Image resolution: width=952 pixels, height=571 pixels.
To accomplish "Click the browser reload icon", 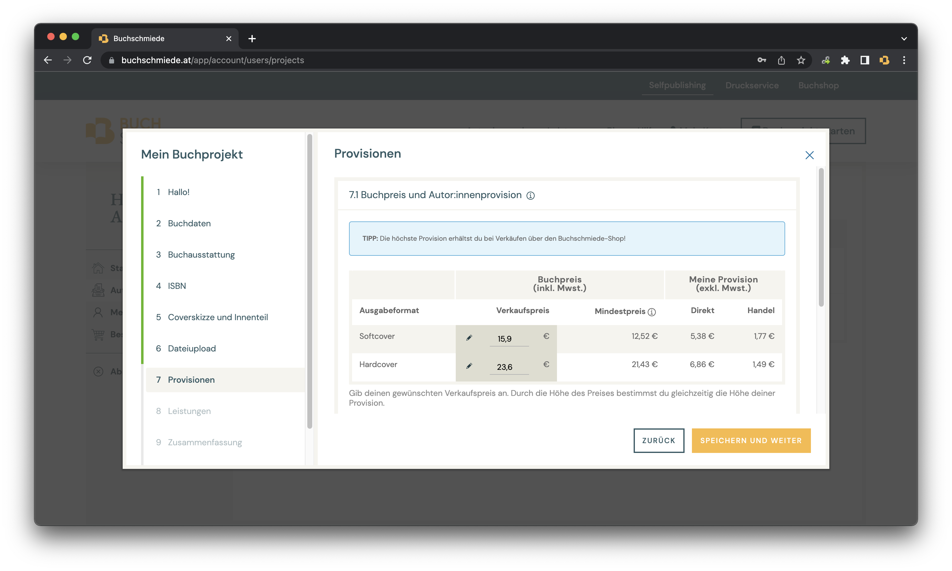I will pyautogui.click(x=87, y=60).
